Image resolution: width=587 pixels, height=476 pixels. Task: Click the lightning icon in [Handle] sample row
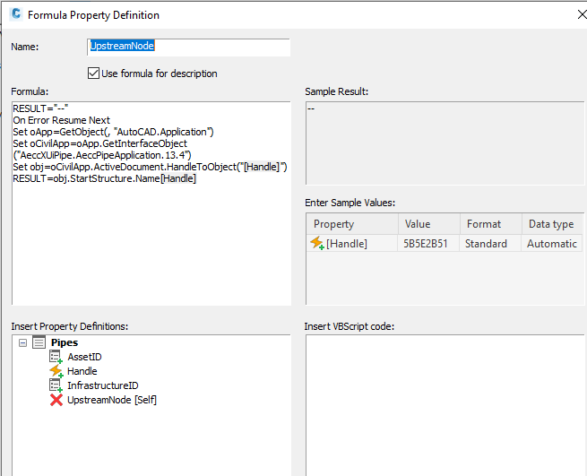pos(316,243)
